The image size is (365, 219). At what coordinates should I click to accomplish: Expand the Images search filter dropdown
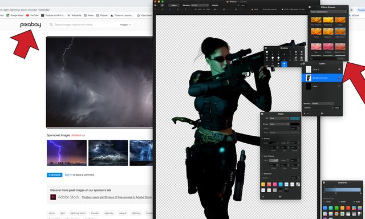(x=125, y=25)
